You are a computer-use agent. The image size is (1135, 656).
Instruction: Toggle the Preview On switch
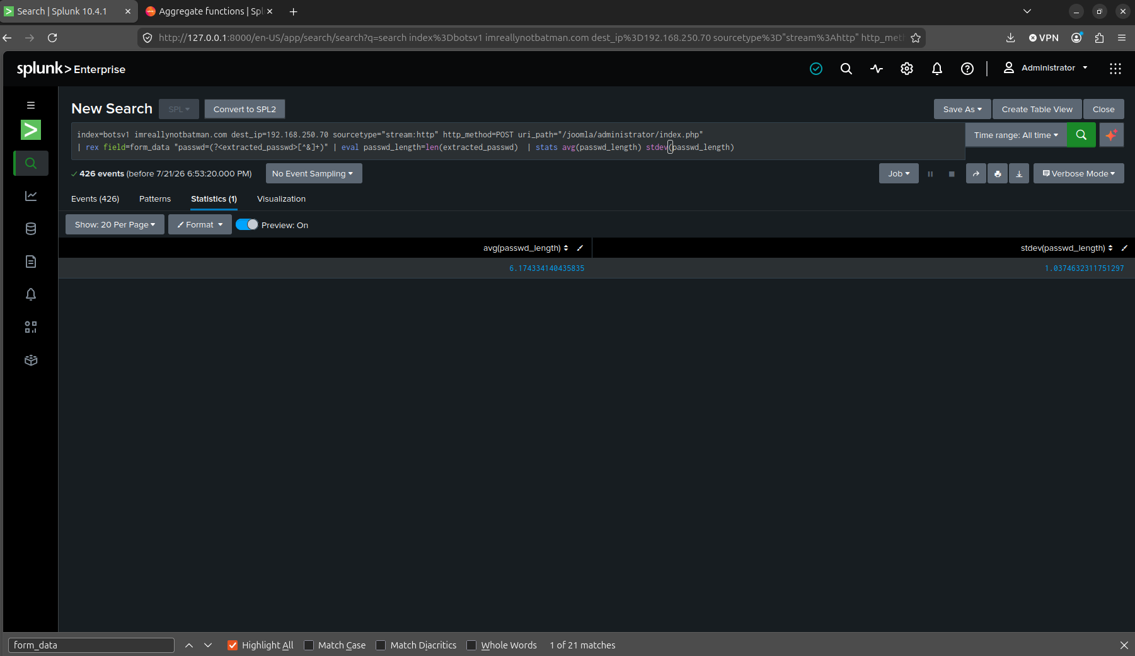pyautogui.click(x=246, y=224)
